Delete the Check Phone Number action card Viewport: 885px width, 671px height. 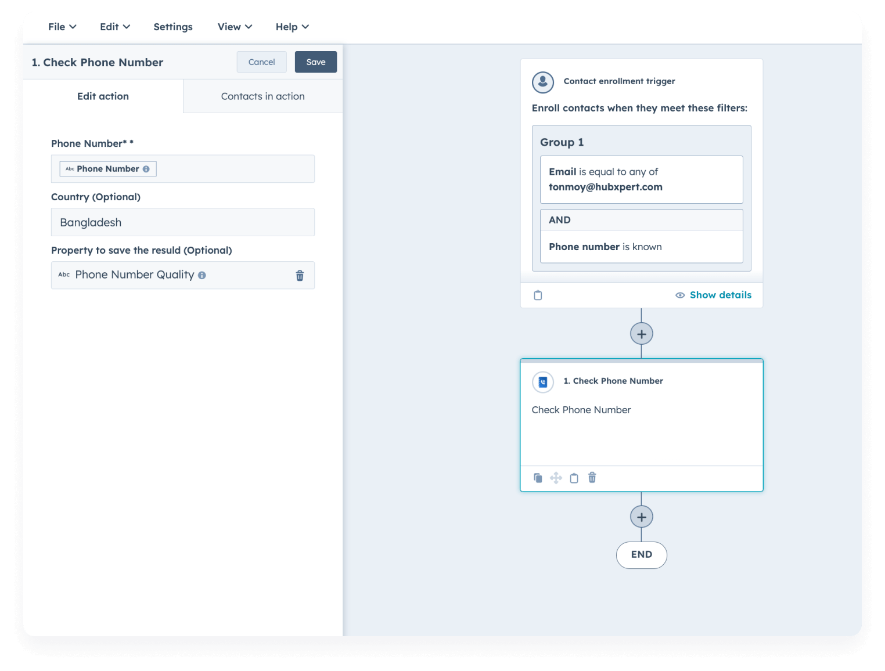(592, 478)
